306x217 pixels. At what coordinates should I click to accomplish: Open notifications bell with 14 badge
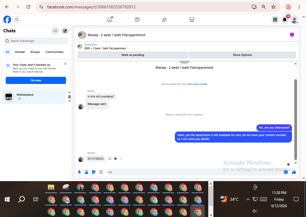tap(285, 19)
